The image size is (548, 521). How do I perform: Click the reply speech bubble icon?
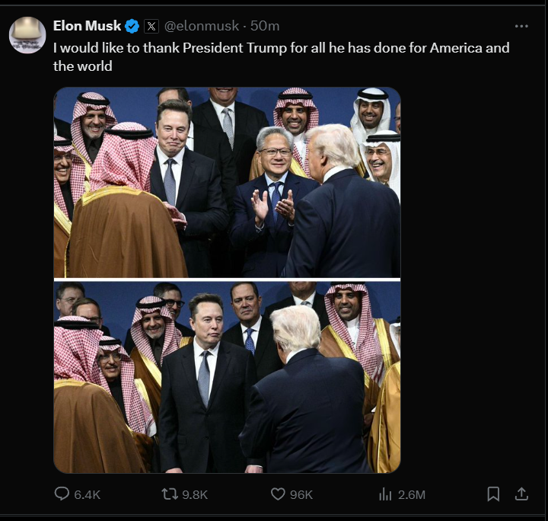point(62,494)
